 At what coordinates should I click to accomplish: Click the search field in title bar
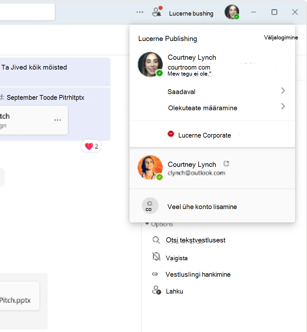pos(27,12)
